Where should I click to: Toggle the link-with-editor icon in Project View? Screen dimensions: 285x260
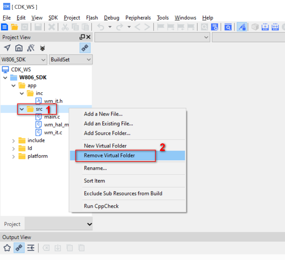pos(85,48)
